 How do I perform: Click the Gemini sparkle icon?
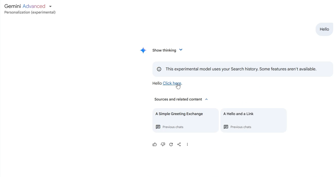coord(143,50)
